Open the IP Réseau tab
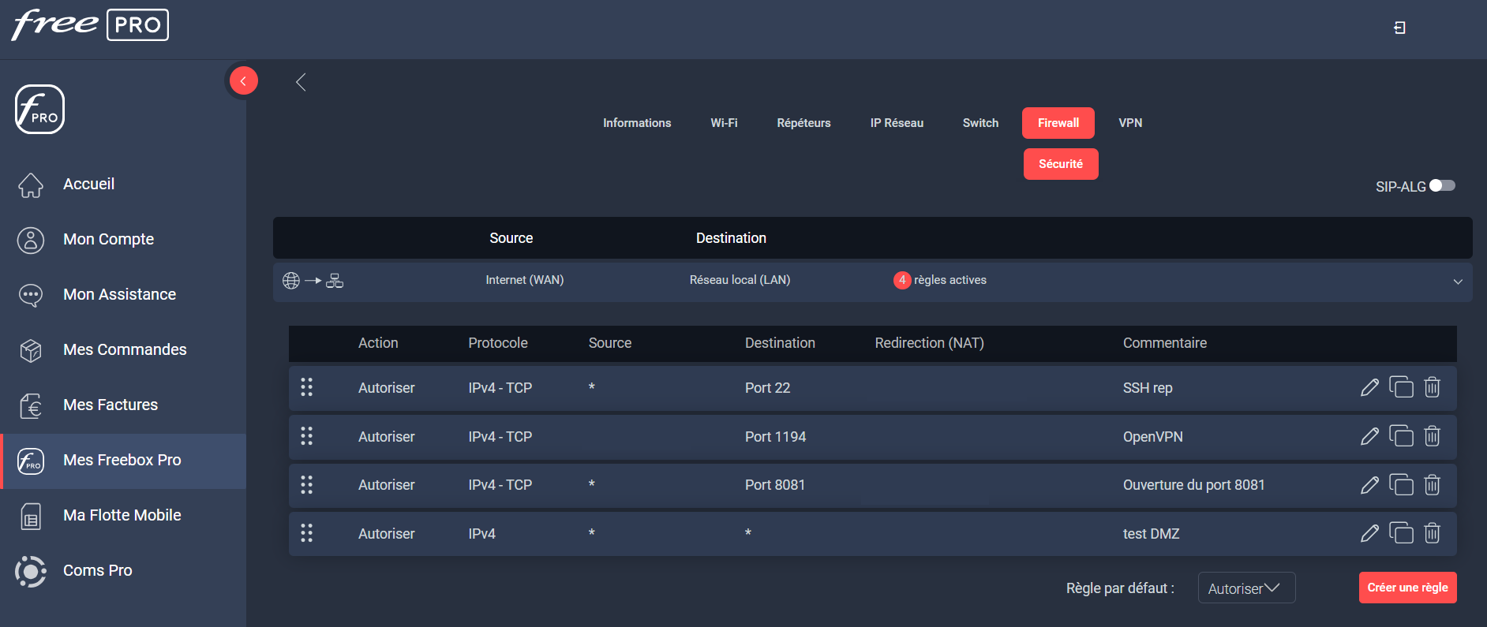Image resolution: width=1487 pixels, height=627 pixels. point(897,123)
